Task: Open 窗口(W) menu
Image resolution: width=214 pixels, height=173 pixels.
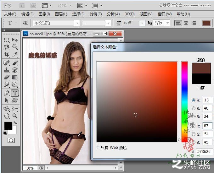Action: tap(165, 14)
